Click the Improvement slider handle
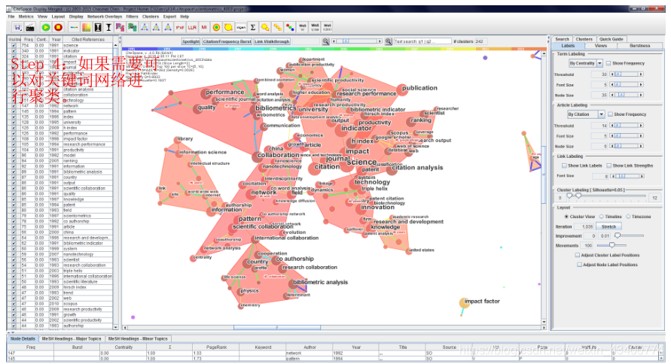Screen dimensions: 671x364 click(617, 235)
